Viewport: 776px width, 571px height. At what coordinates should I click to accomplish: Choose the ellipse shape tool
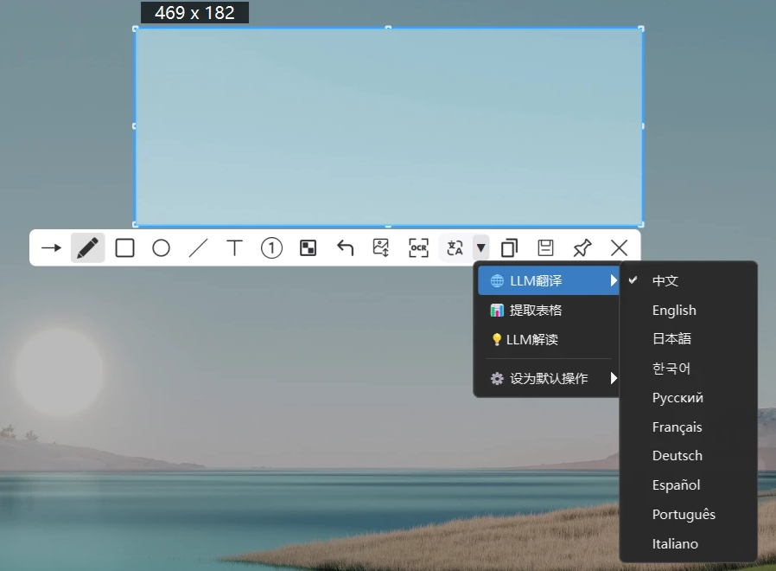click(161, 248)
